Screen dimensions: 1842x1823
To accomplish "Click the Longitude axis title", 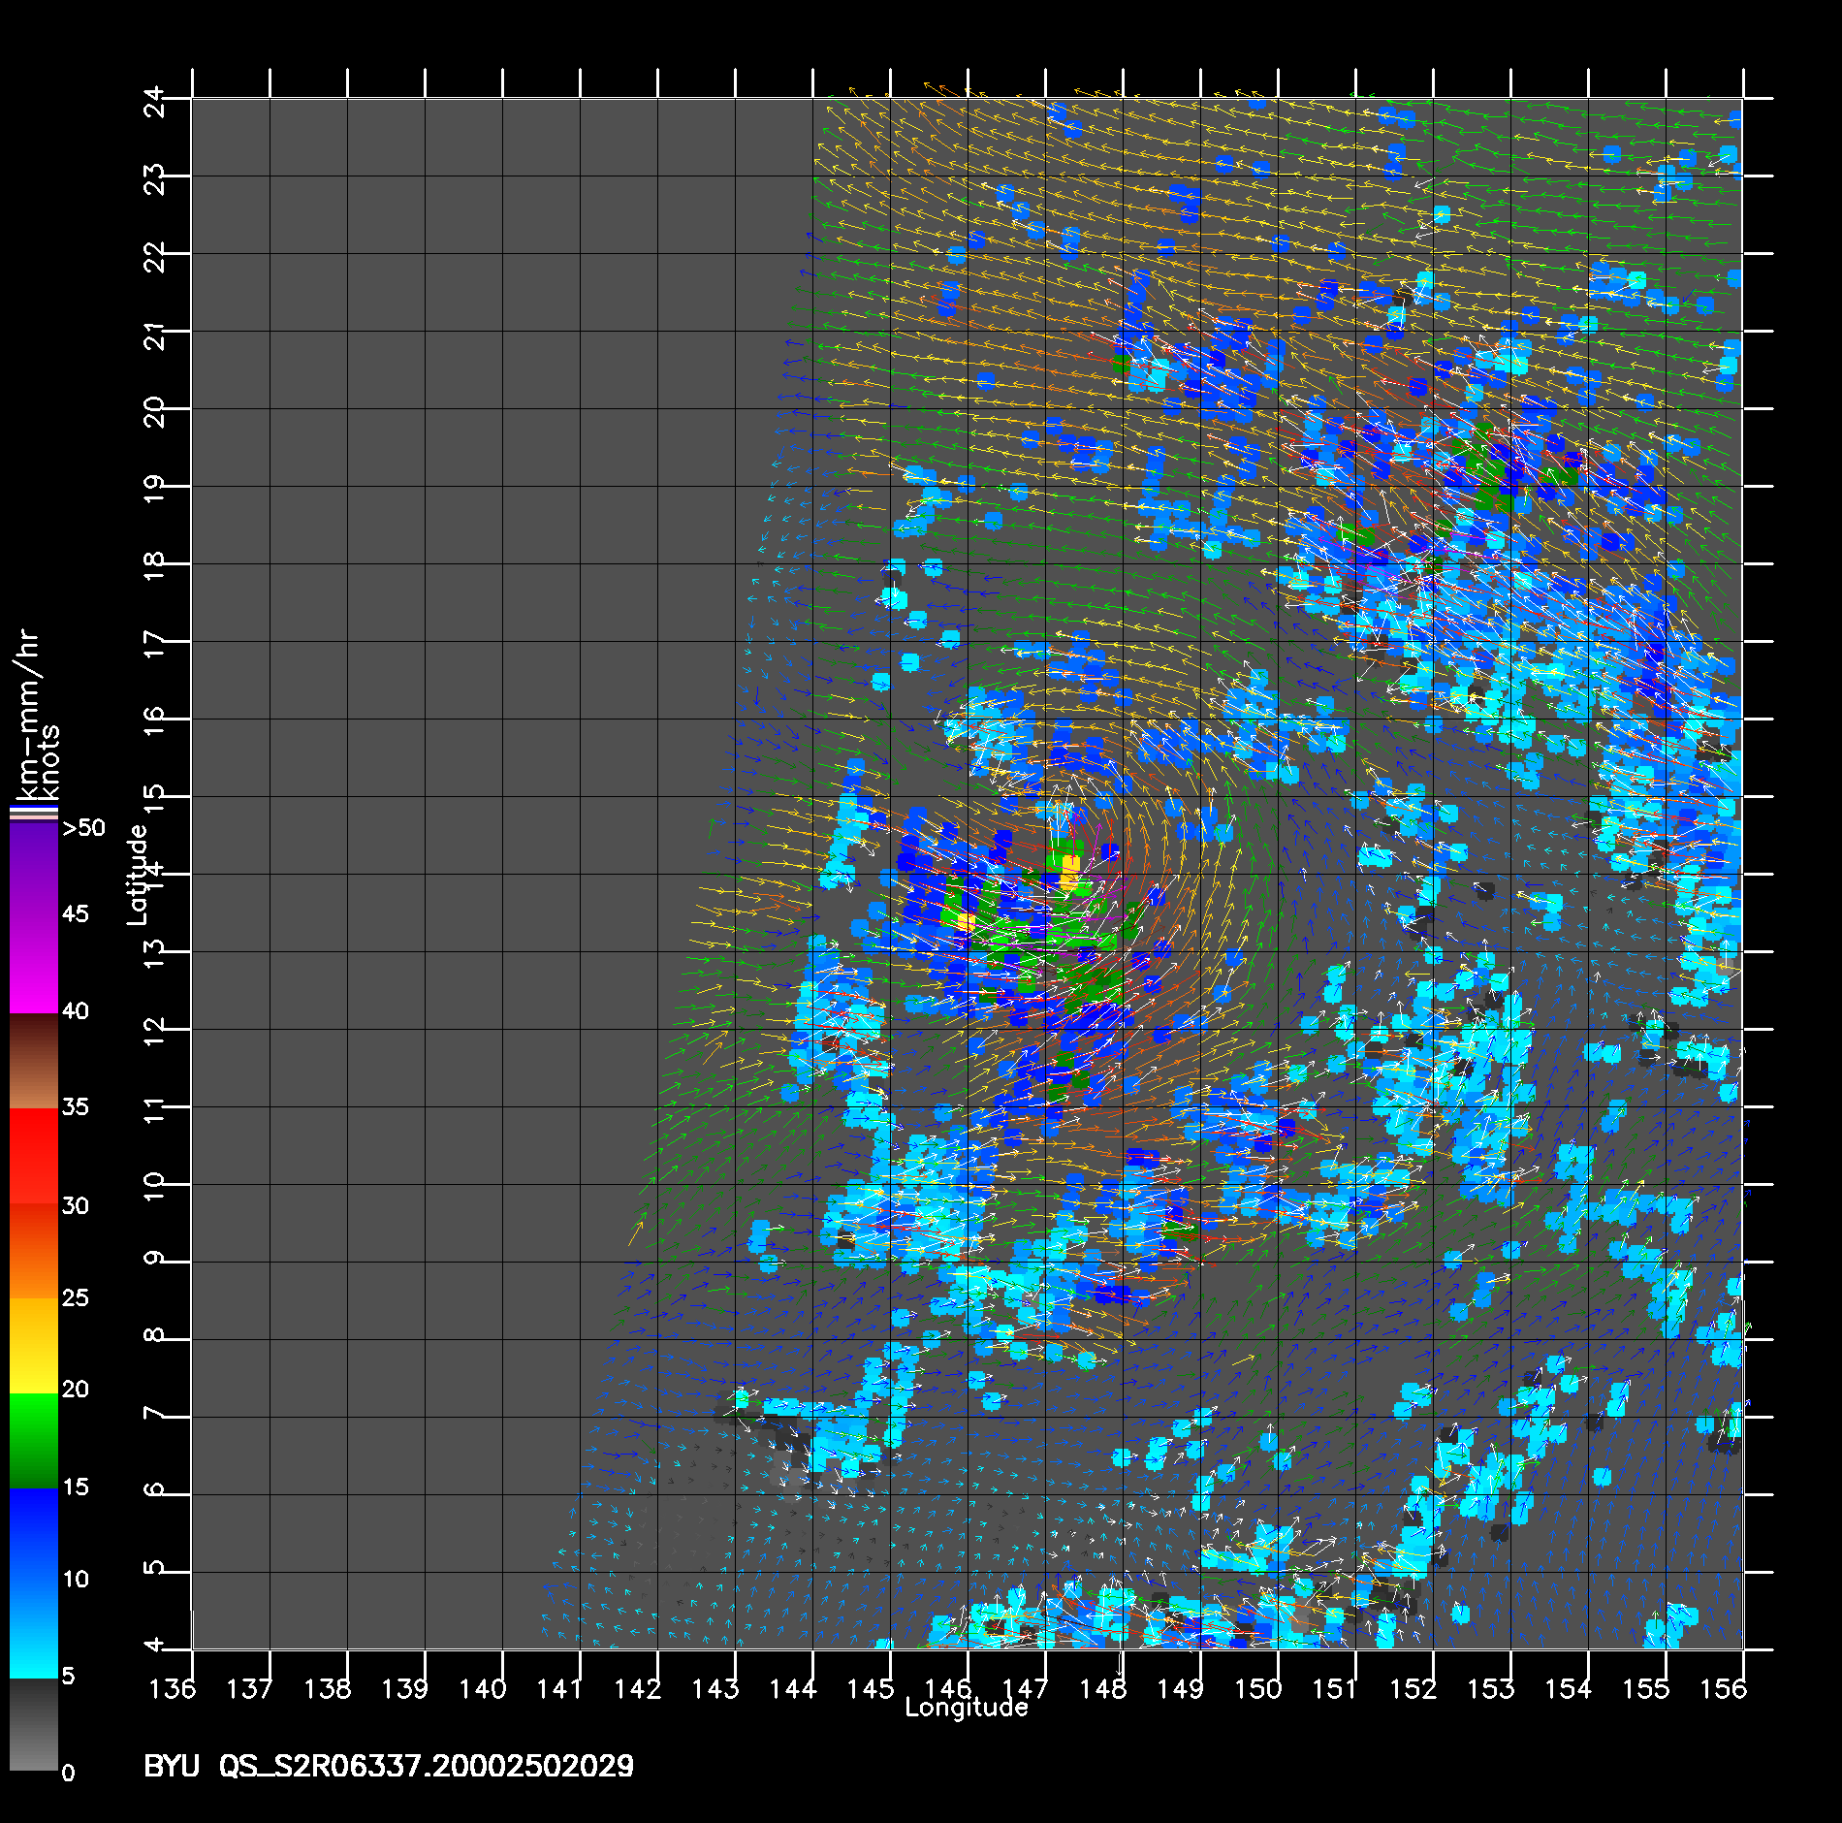I will 966,1709.
